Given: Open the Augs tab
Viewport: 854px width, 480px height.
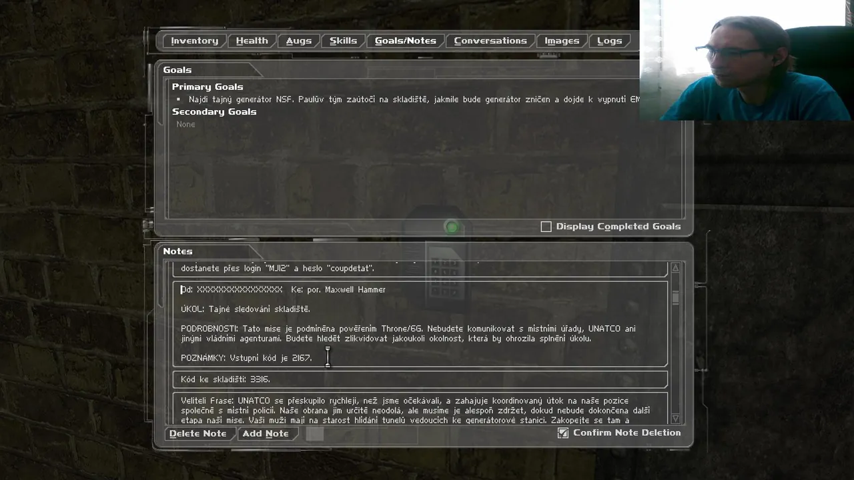Looking at the screenshot, I should tap(298, 41).
